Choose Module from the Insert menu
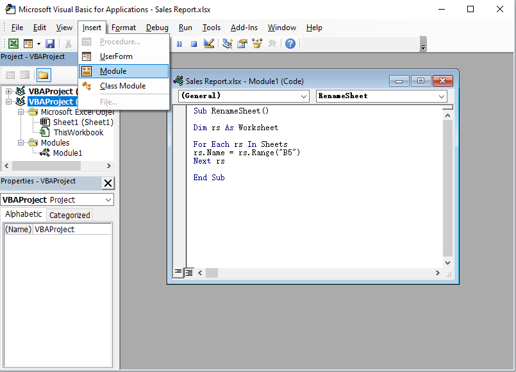 click(124, 71)
